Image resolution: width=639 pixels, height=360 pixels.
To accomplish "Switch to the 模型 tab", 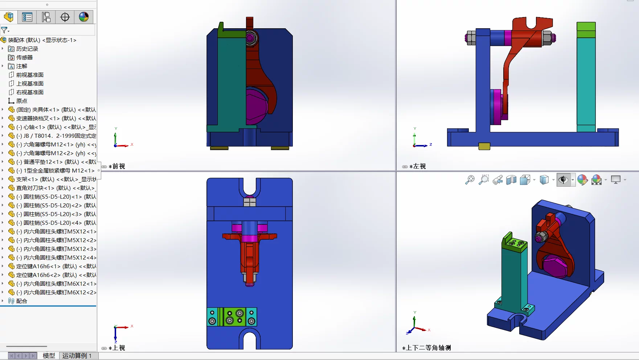I will (x=49, y=356).
